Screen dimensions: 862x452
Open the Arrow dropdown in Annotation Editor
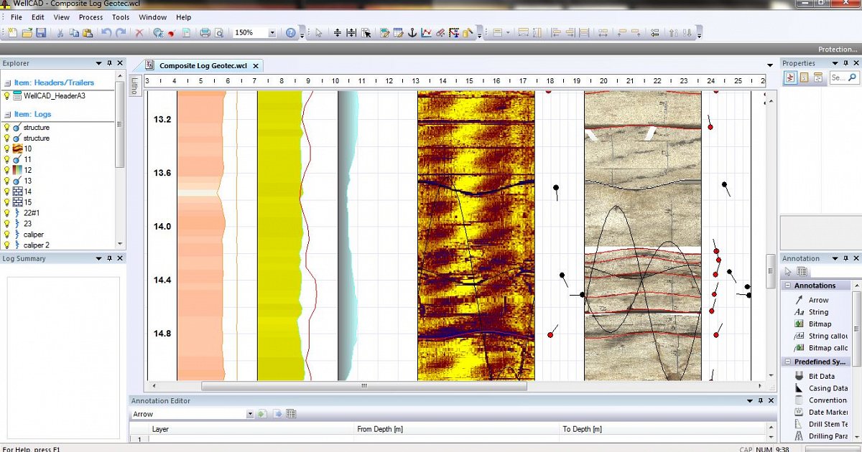coord(250,414)
